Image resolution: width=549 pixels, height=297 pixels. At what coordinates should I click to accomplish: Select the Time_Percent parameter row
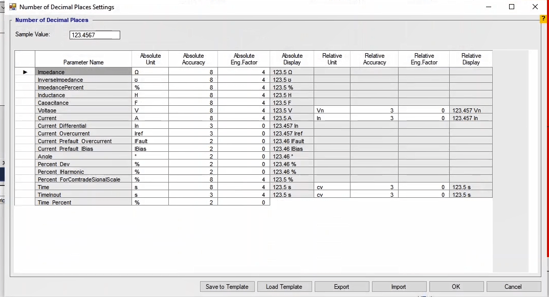(83, 202)
